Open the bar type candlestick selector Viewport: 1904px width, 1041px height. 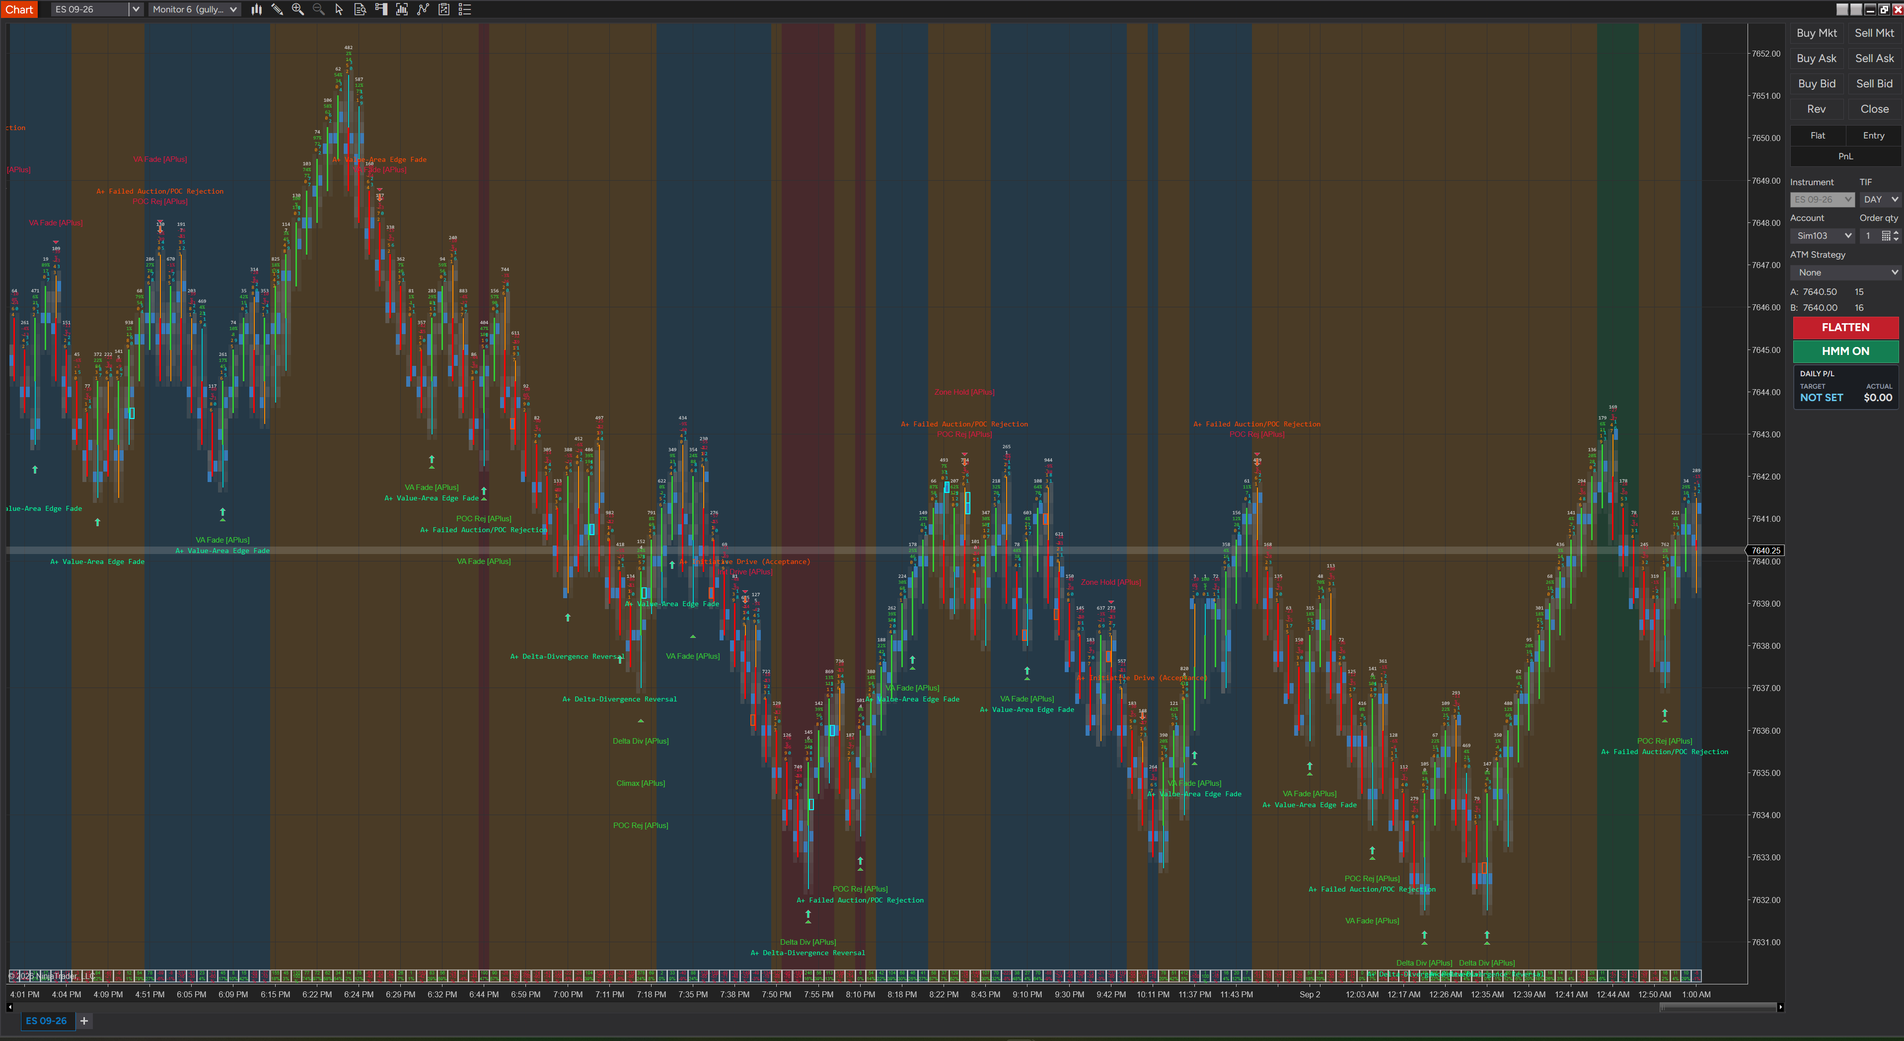coord(256,9)
